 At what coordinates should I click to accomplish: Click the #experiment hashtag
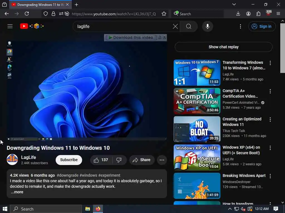[x=109, y=175]
